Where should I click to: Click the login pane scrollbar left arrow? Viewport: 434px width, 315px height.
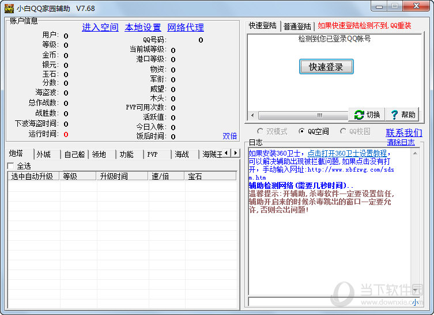252,115
